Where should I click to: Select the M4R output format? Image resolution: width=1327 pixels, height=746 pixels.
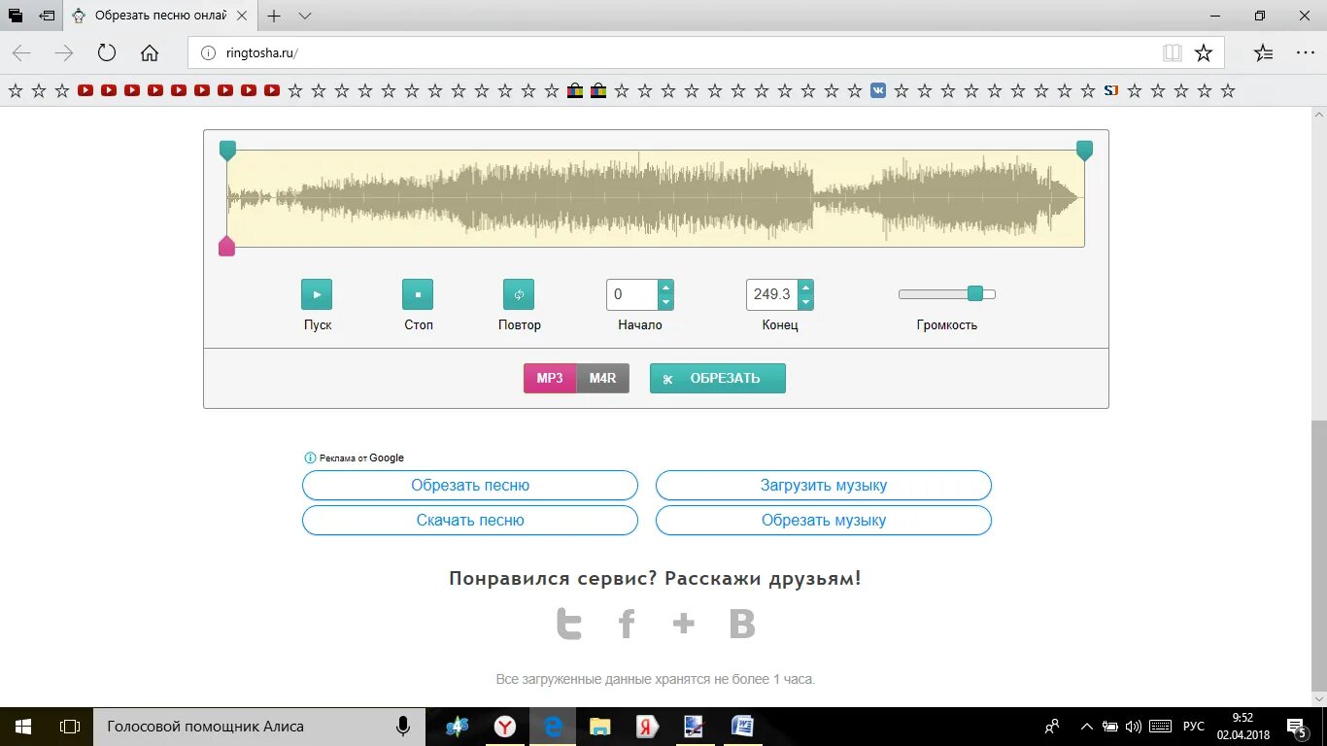603,378
